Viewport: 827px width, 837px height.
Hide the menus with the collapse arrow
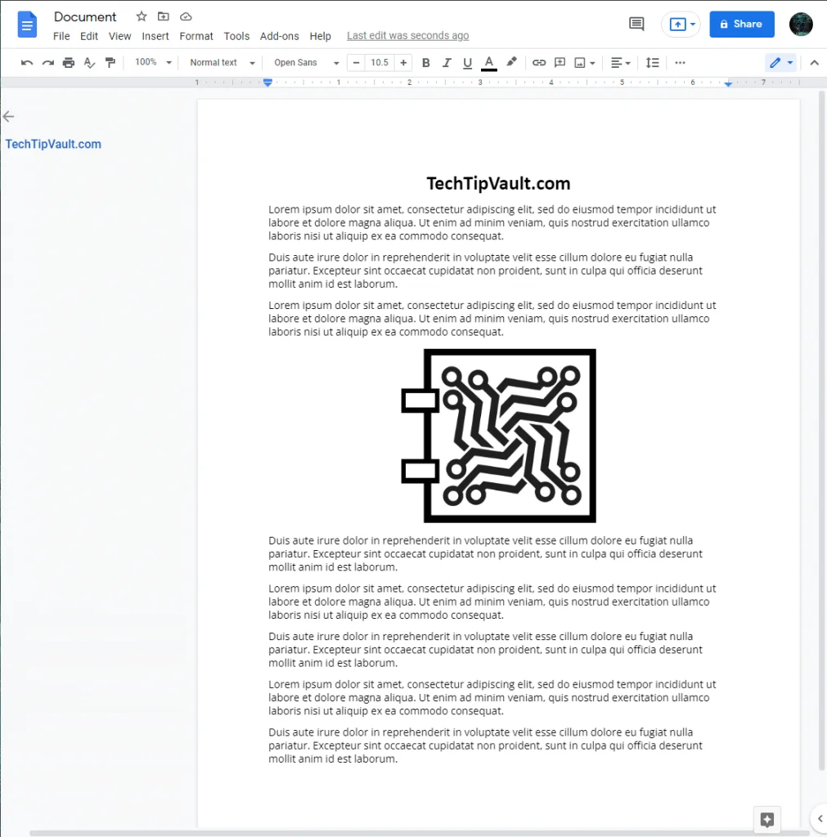click(x=814, y=63)
